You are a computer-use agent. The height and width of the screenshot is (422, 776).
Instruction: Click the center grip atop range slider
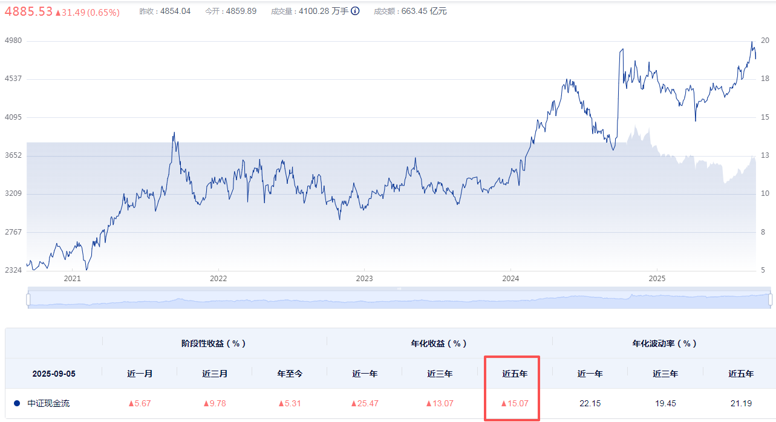[399, 288]
